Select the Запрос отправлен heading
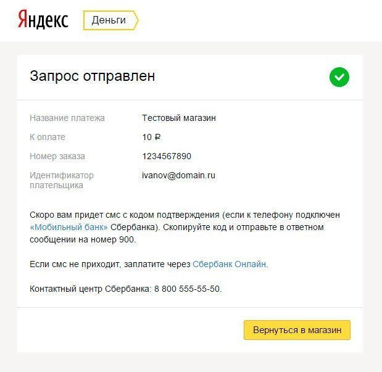The image size is (382, 372). (x=93, y=76)
